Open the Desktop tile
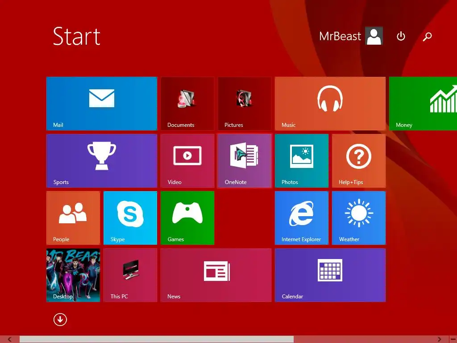Viewport: 457px width, 343px height. click(73, 275)
